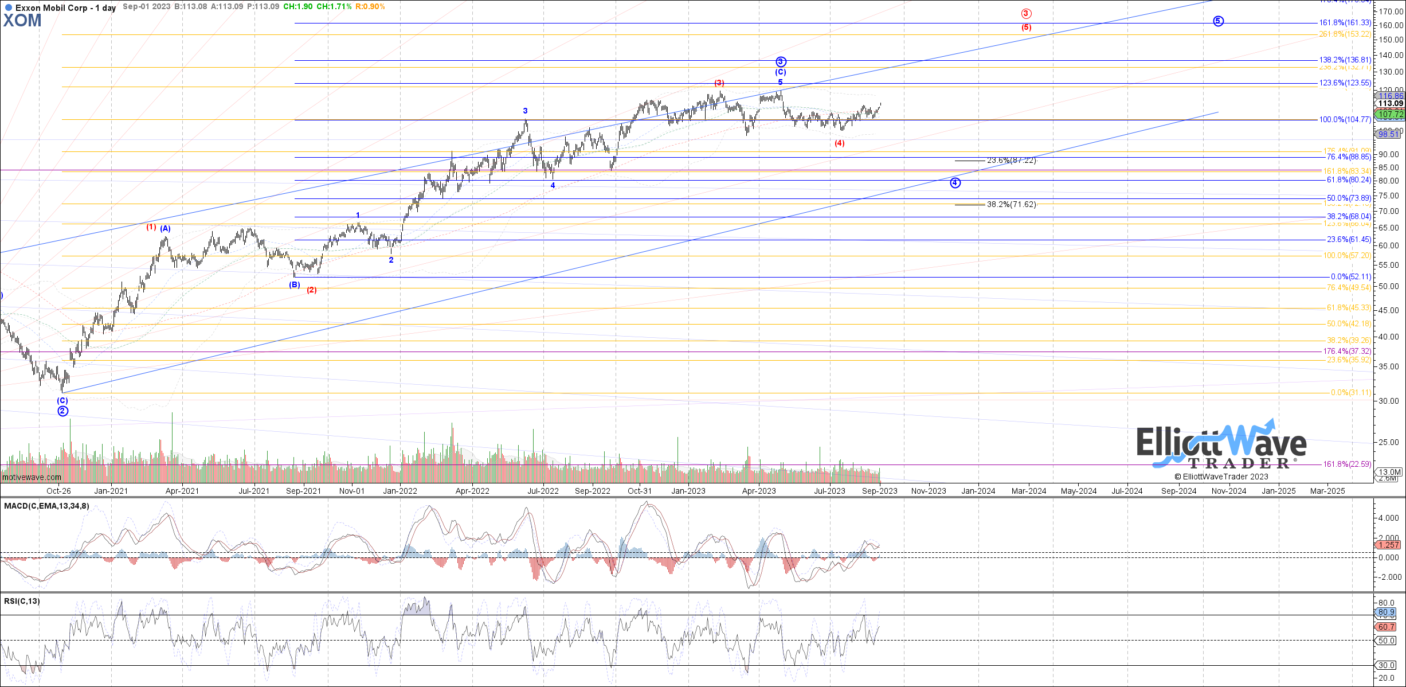Click the Mar-2025 date on time axis
The image size is (1406, 687).
[x=1328, y=491]
